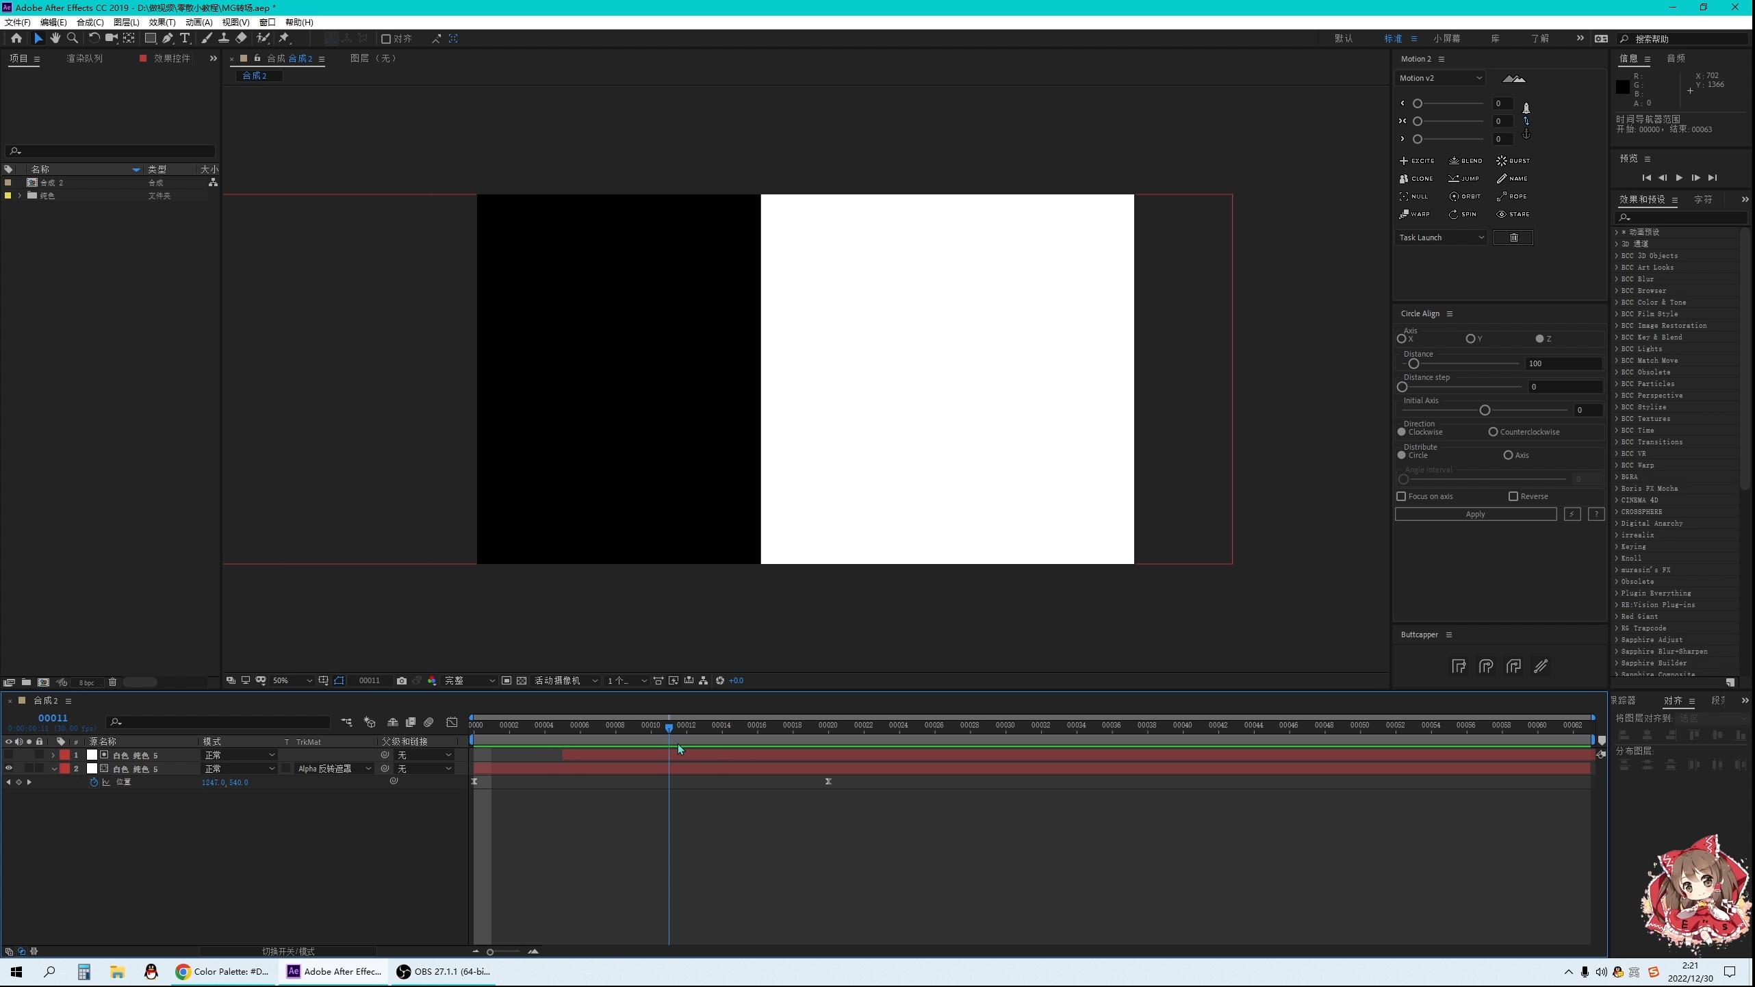Open the 动画(A) menu
The image size is (1755, 987).
(198, 22)
